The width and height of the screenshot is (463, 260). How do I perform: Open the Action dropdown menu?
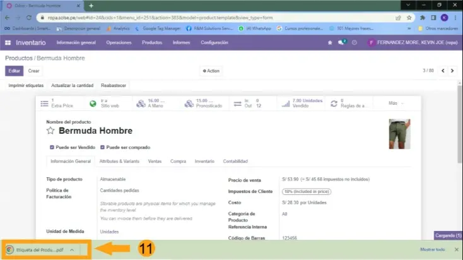coord(211,71)
